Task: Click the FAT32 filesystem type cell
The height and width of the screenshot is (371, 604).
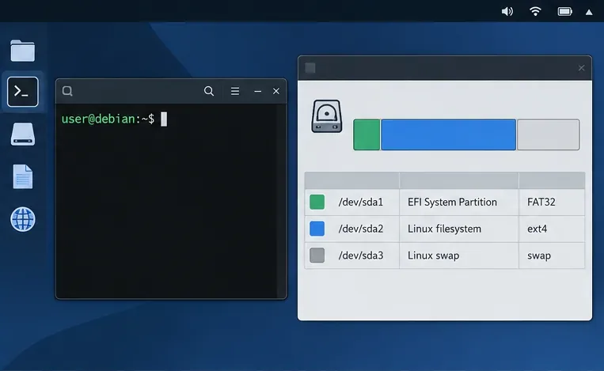Action: coord(552,202)
